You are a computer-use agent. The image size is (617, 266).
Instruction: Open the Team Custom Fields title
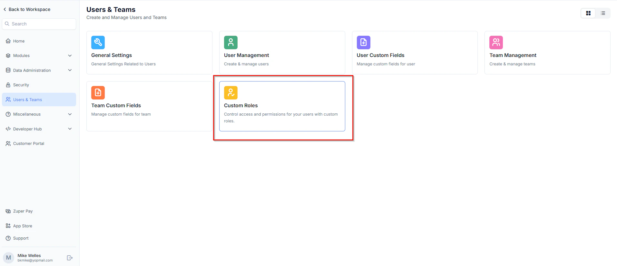(116, 106)
